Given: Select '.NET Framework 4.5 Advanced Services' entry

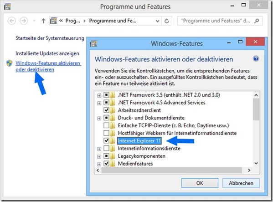Looking at the screenshot, I should click(x=162, y=103).
